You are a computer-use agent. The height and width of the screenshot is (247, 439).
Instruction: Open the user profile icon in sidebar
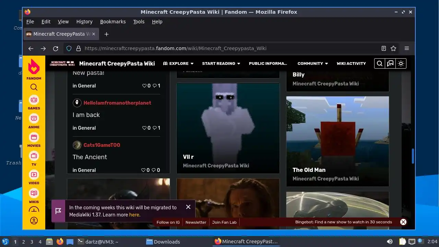click(x=34, y=221)
